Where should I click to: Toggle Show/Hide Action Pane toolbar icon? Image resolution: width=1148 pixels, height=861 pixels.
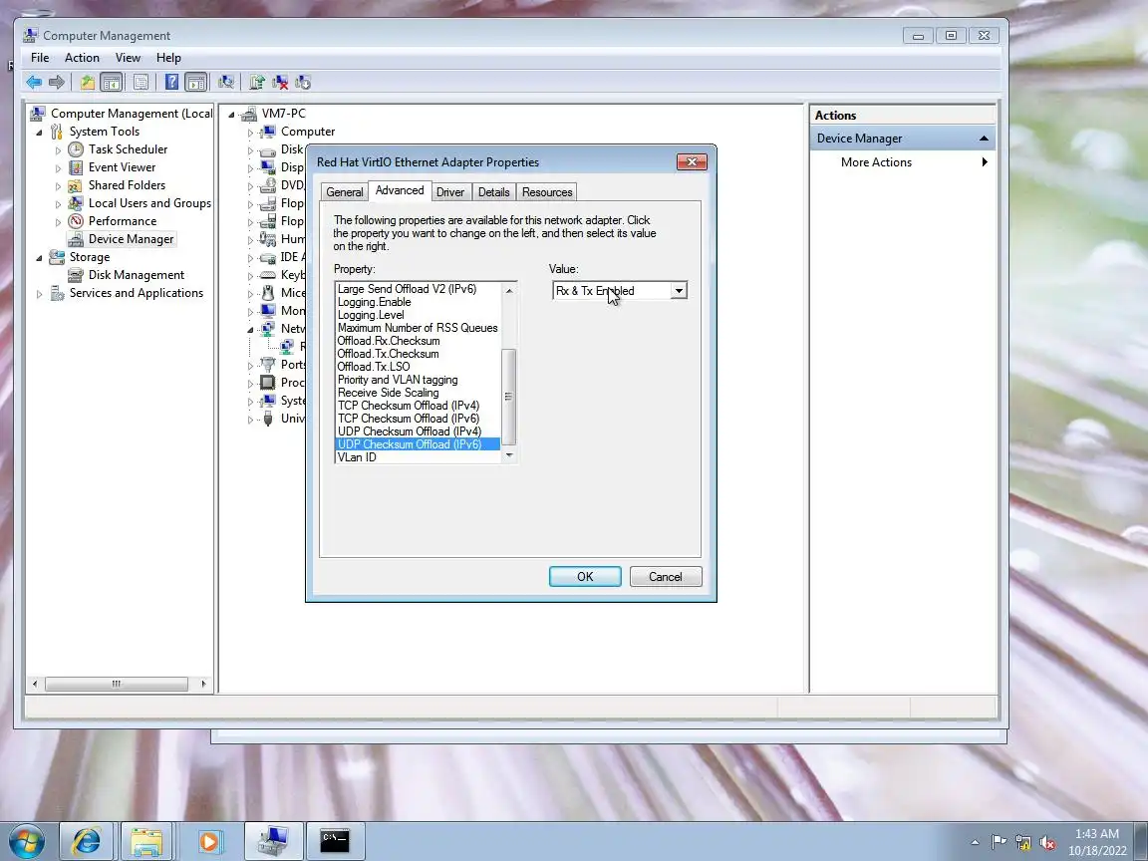pyautogui.click(x=196, y=82)
